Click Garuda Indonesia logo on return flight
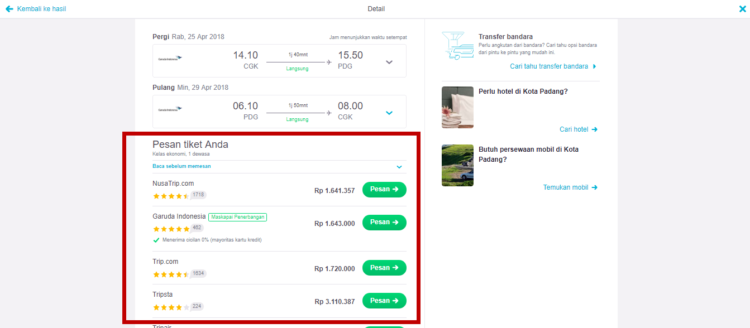Screen dimensions: 750x328 [170, 109]
